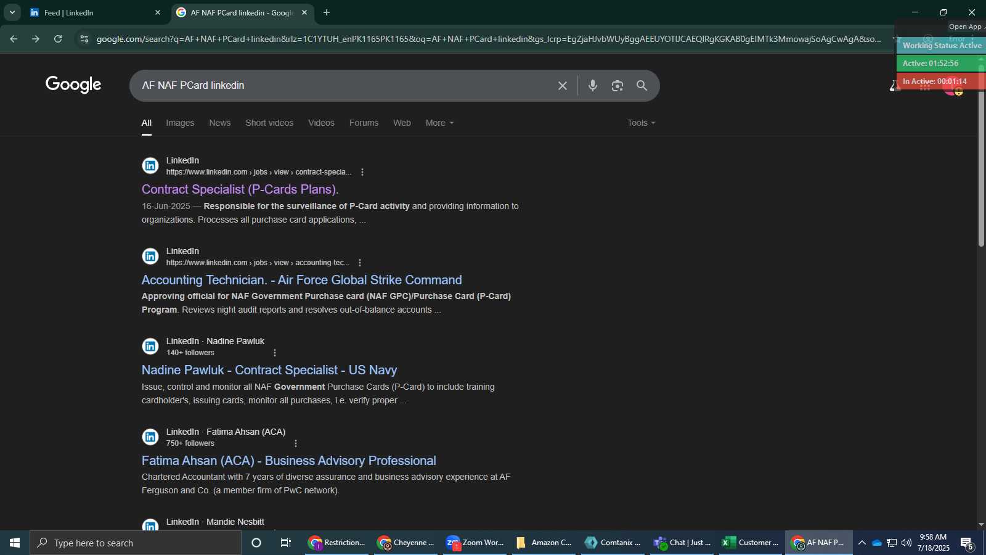
Task: Select the Images search filter
Action: click(180, 123)
